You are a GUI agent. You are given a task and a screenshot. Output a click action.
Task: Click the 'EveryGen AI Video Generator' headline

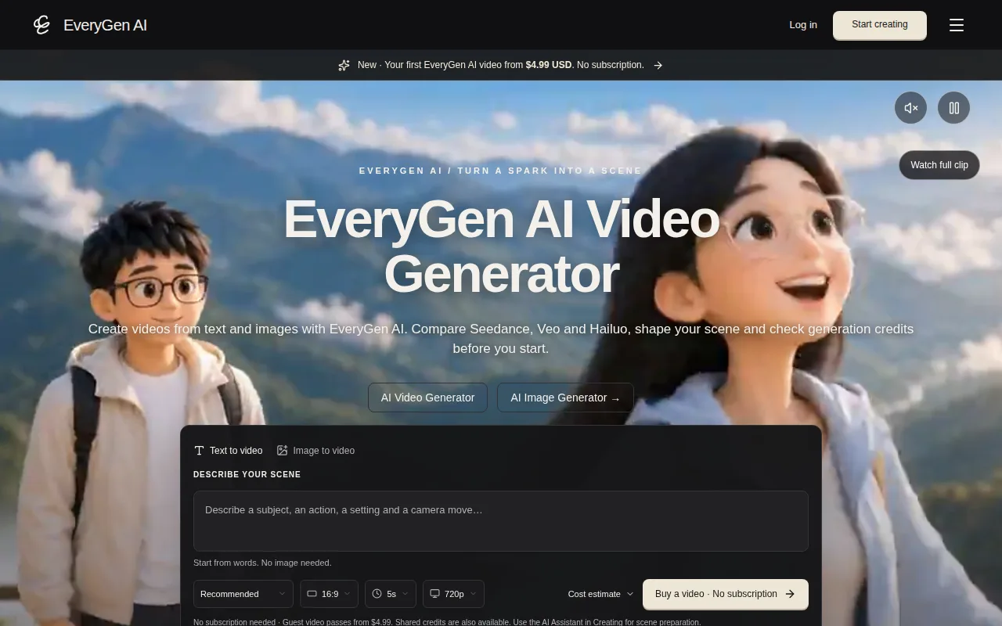click(x=501, y=246)
